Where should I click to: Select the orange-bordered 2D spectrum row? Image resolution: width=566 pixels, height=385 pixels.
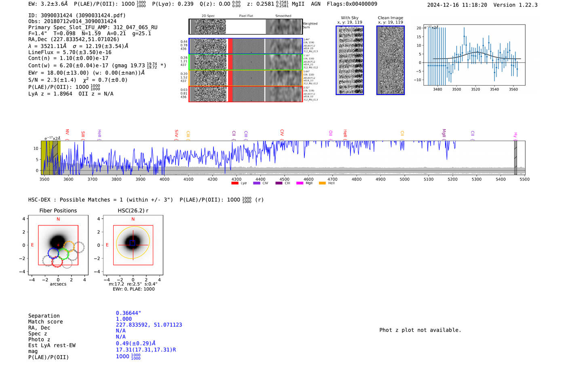click(246, 78)
